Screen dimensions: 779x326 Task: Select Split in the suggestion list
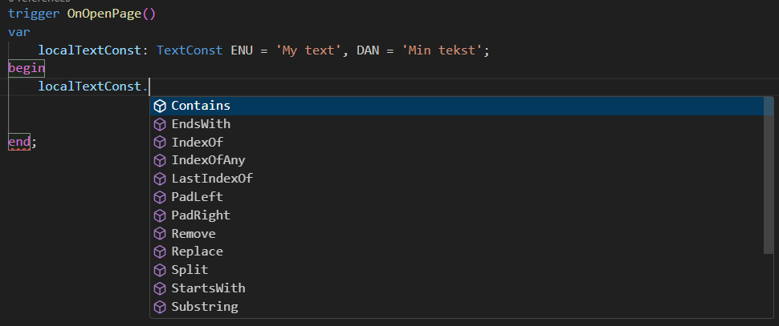[190, 270]
